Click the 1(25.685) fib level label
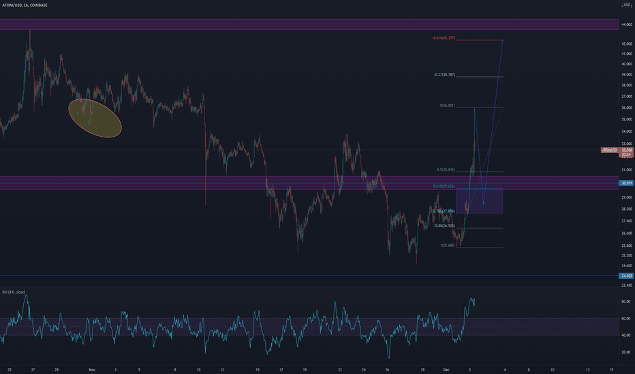This screenshot has height=374, width=635. [447, 245]
